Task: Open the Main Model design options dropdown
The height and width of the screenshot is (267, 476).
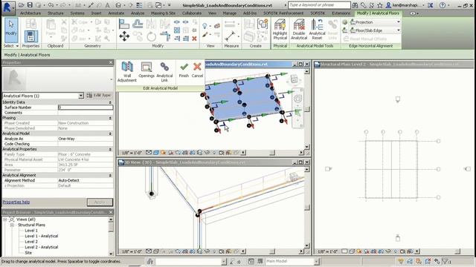Action: coord(316,261)
